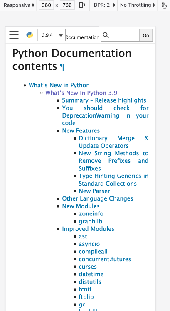The height and width of the screenshot is (311, 170).
Task: Open the zoneinfo link
Action: click(x=91, y=213)
